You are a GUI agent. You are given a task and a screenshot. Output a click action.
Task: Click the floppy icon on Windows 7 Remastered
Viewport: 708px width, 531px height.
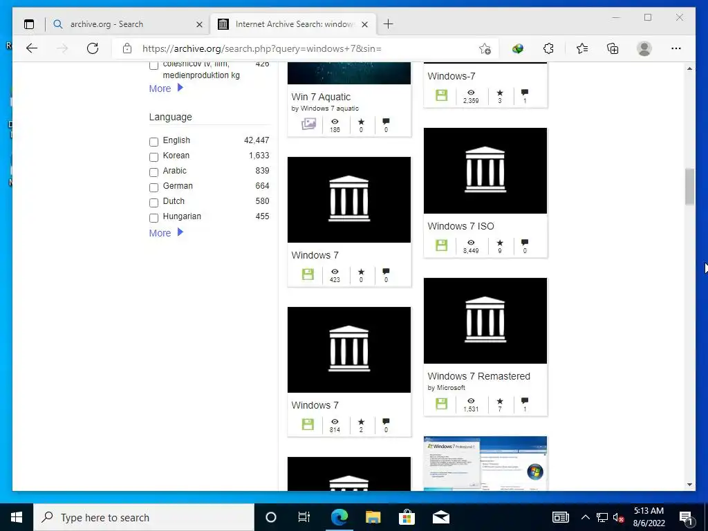pos(442,404)
